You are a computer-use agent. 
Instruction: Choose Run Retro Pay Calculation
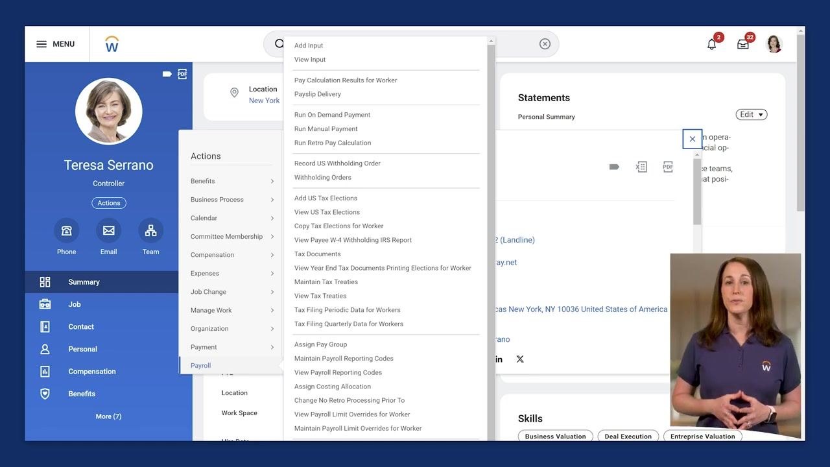tap(333, 143)
